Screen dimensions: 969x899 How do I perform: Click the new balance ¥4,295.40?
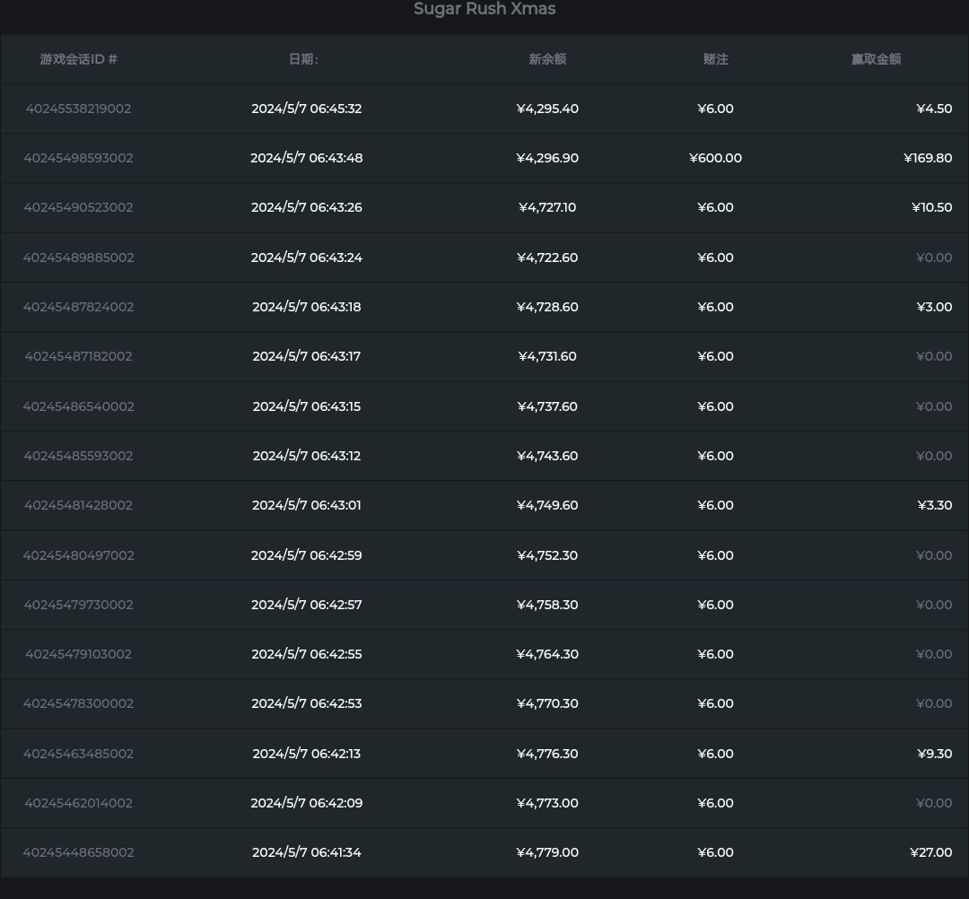(x=547, y=109)
